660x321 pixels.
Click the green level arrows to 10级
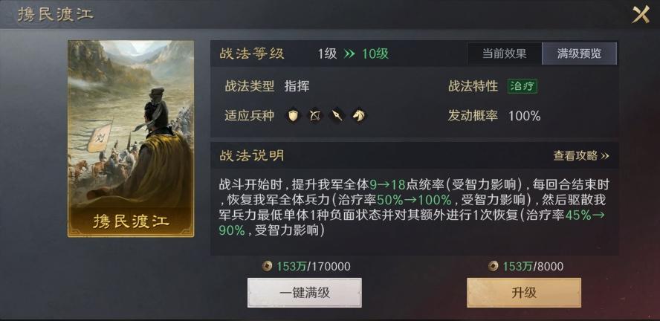[x=350, y=53]
